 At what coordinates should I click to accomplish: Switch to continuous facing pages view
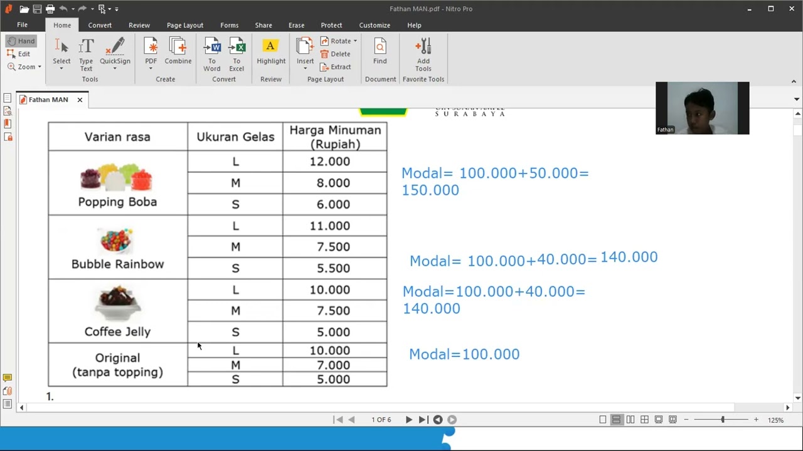644,420
